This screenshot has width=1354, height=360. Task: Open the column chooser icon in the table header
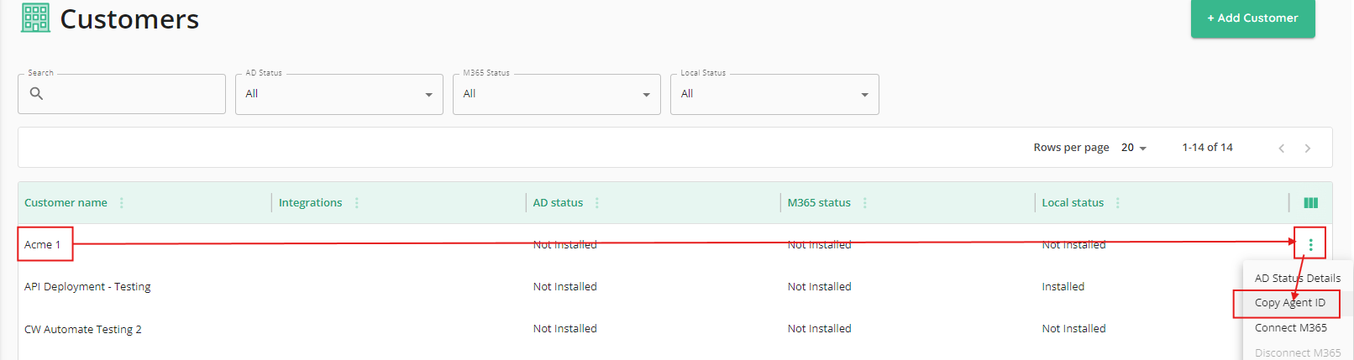coord(1310,203)
